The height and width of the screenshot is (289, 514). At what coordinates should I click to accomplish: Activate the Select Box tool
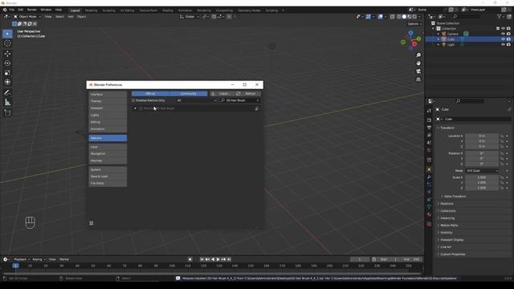click(7, 34)
